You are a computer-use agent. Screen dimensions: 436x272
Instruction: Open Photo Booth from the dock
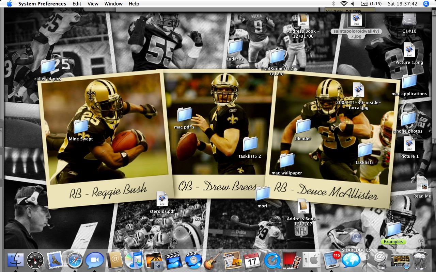point(292,260)
